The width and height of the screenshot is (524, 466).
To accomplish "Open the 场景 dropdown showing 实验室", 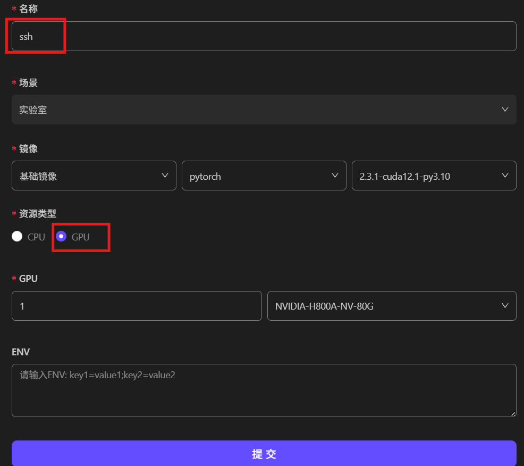I will pyautogui.click(x=255, y=110).
